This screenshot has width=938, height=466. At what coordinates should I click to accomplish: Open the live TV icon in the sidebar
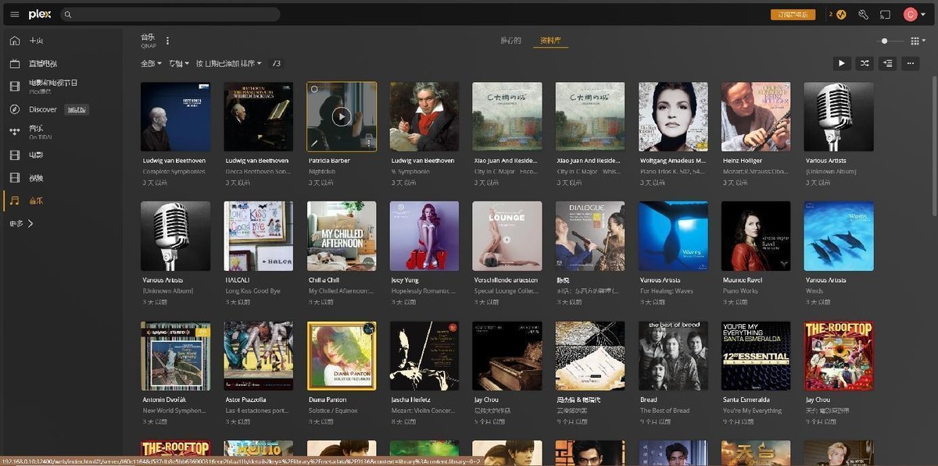14,63
